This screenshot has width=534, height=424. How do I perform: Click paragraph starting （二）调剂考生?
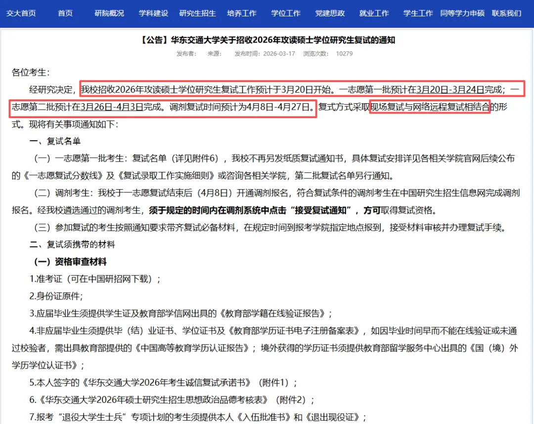266,202
